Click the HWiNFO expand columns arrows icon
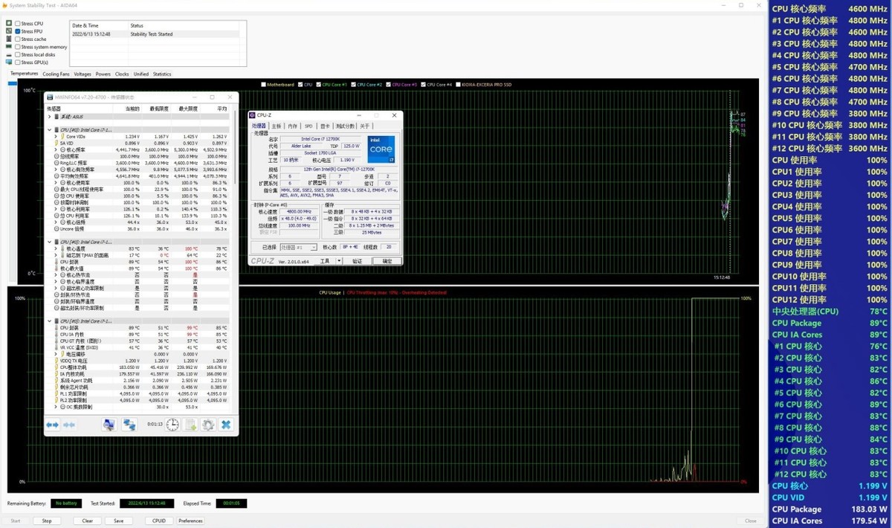Image resolution: width=892 pixels, height=528 pixels. pyautogui.click(x=52, y=425)
